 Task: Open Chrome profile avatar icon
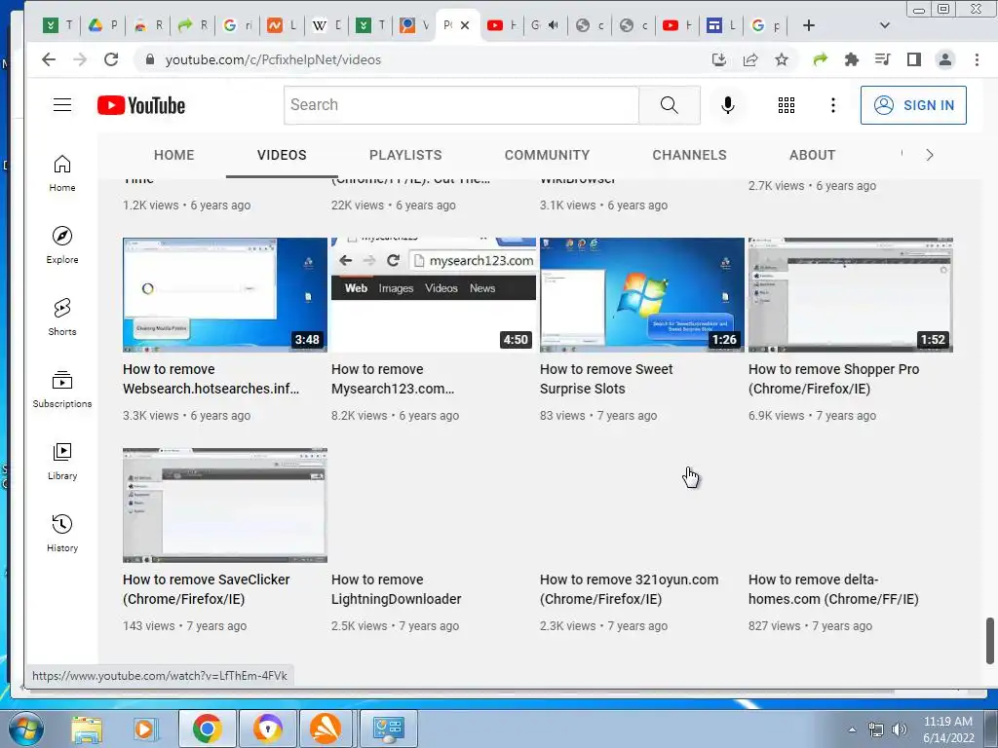click(x=945, y=59)
